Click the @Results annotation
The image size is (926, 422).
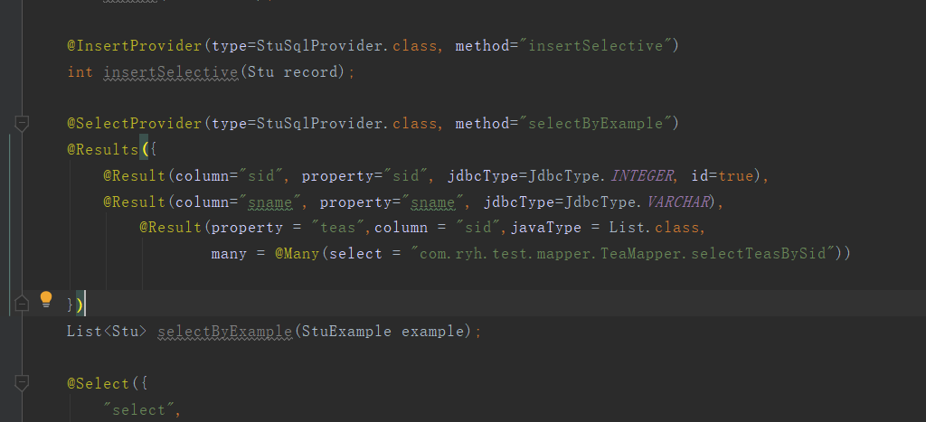pos(103,150)
